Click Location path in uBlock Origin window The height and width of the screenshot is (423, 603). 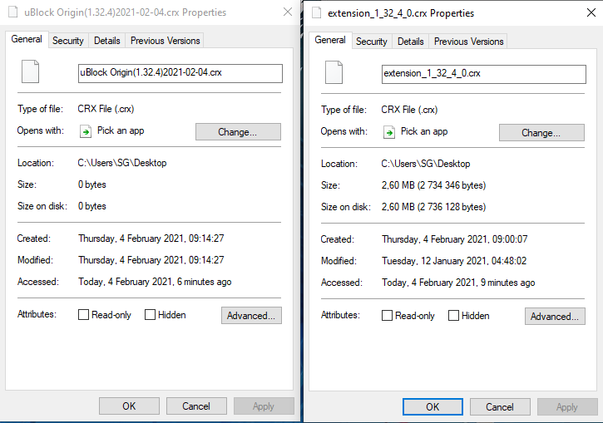[x=122, y=163]
